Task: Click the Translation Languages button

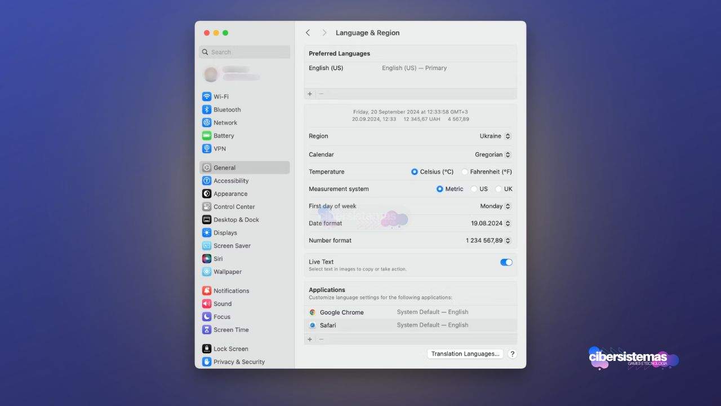Action: [x=465, y=354]
